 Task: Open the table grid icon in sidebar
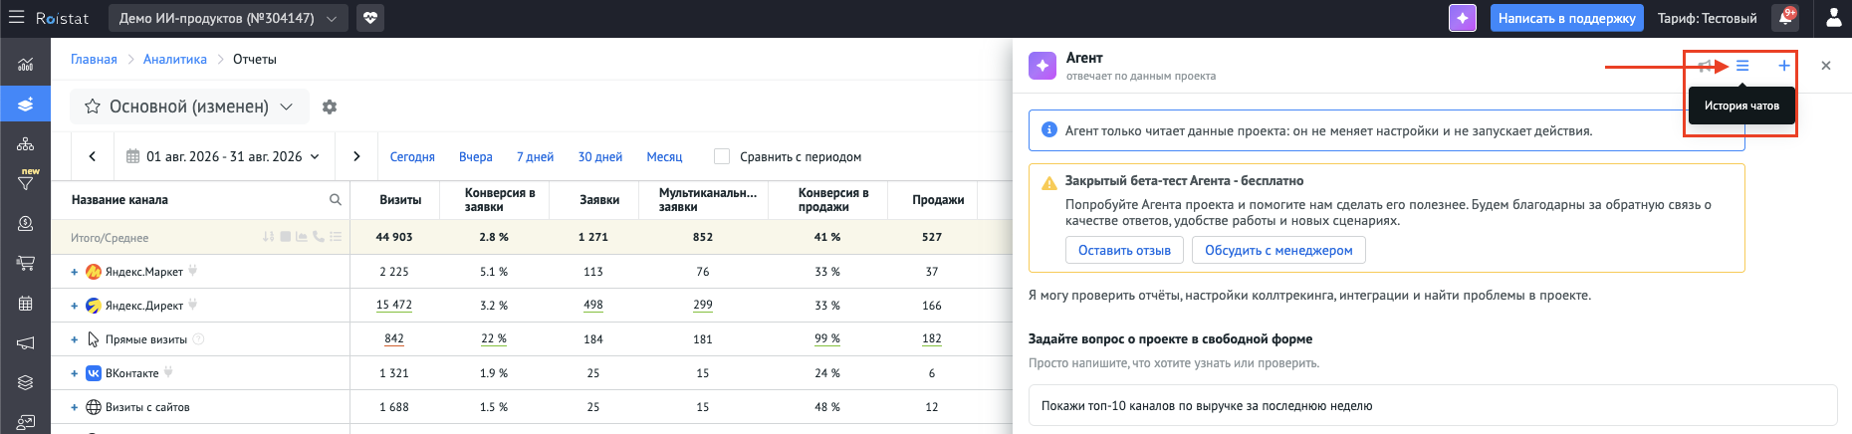pos(25,304)
